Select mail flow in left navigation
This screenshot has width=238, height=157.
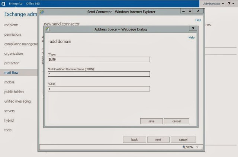(x=11, y=73)
